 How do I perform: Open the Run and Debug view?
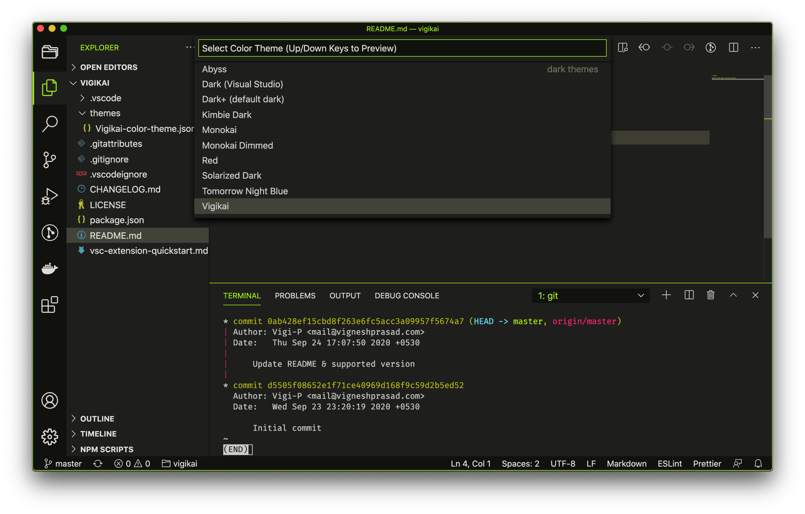point(50,196)
